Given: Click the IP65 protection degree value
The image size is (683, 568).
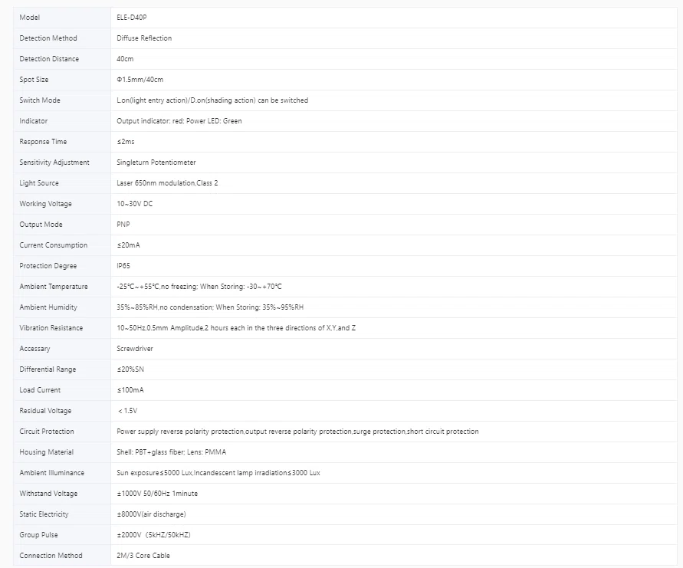Looking at the screenshot, I should 123,266.
